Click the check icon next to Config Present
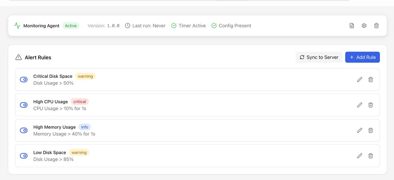 pos(214,26)
